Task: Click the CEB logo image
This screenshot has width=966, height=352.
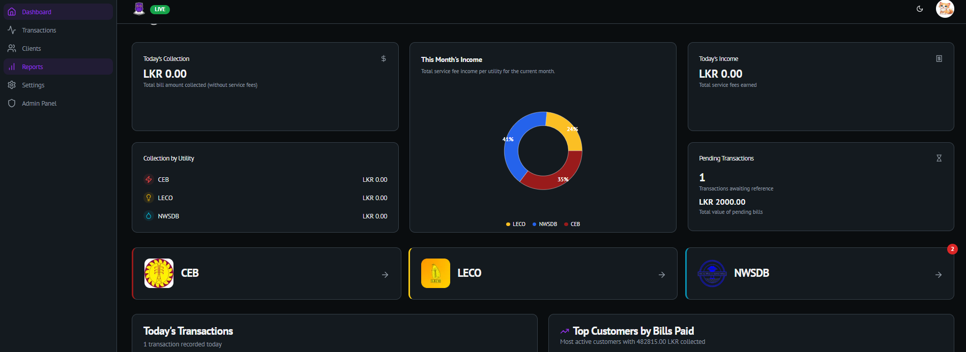Action: pos(159,273)
